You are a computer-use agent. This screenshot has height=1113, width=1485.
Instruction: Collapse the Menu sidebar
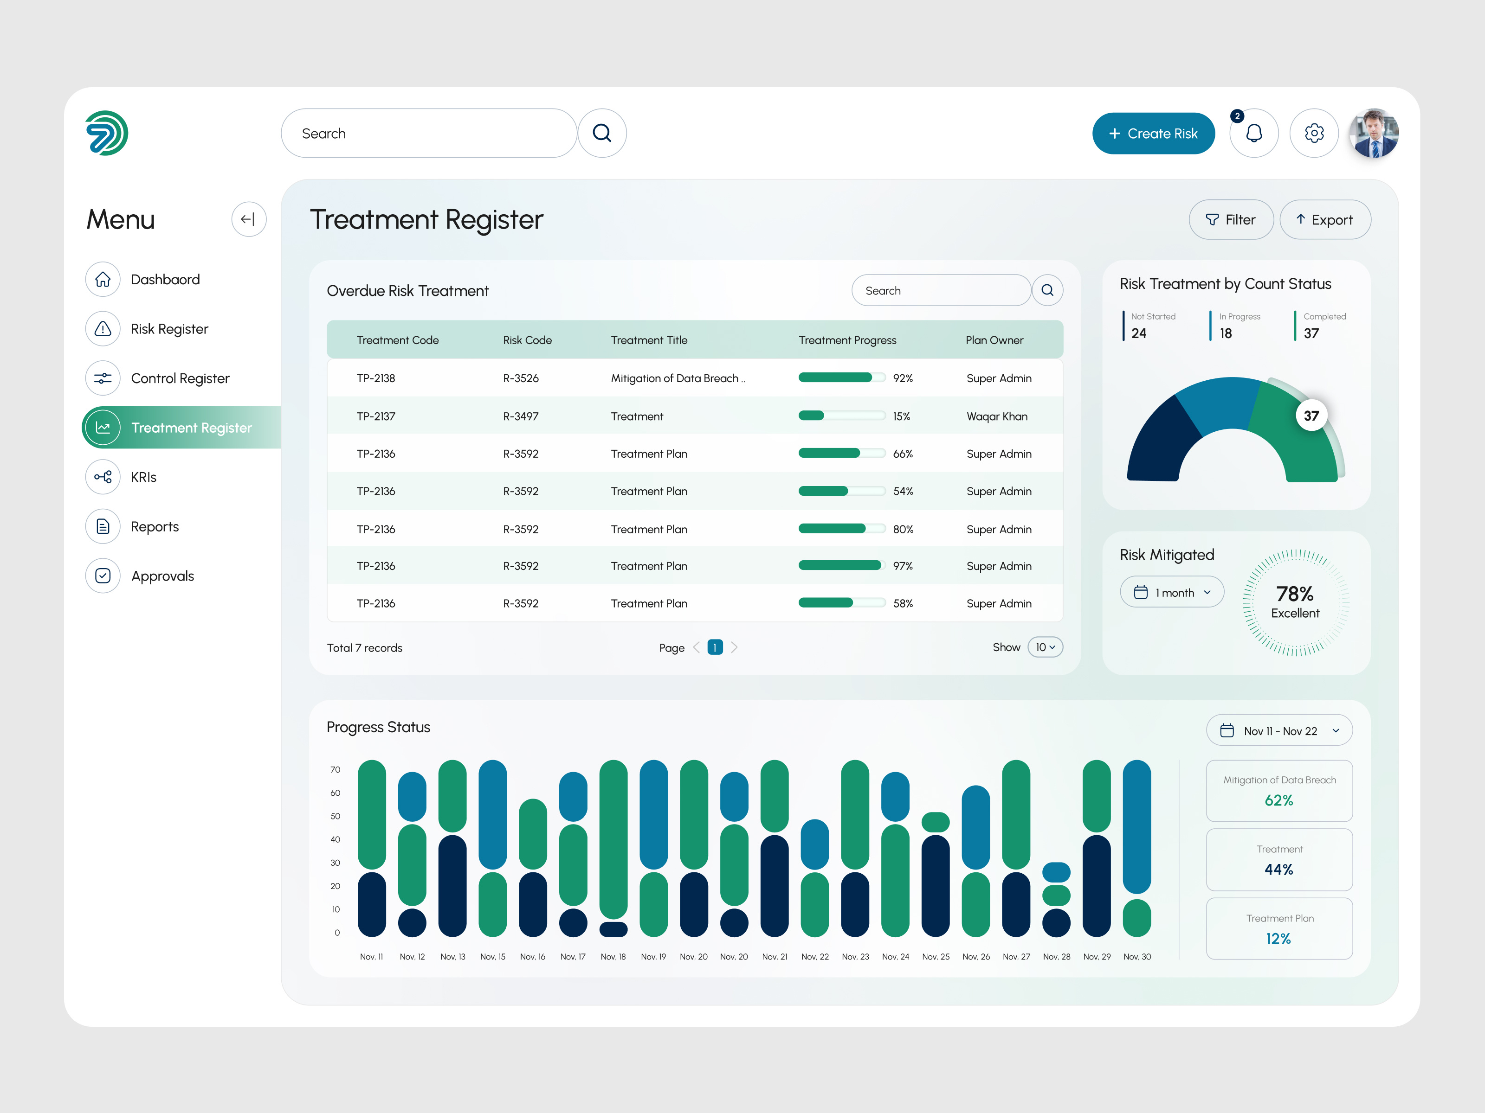[249, 219]
